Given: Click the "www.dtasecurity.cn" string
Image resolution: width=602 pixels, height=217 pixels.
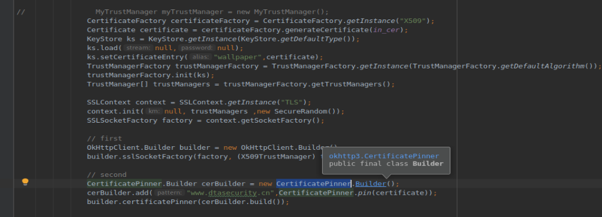Looking at the screenshot, I should (230, 193).
